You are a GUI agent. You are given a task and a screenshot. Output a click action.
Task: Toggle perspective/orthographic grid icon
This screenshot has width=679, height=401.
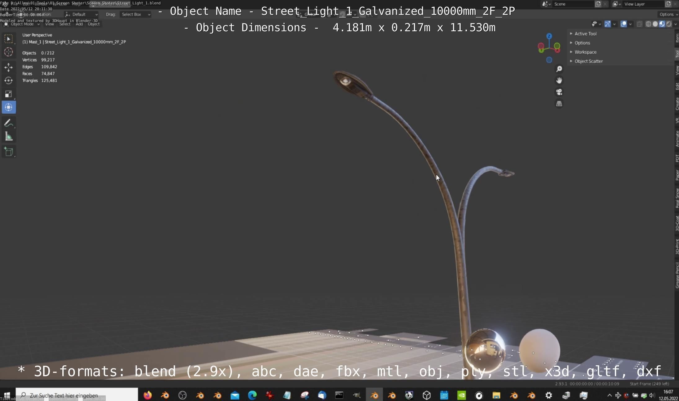(x=559, y=104)
